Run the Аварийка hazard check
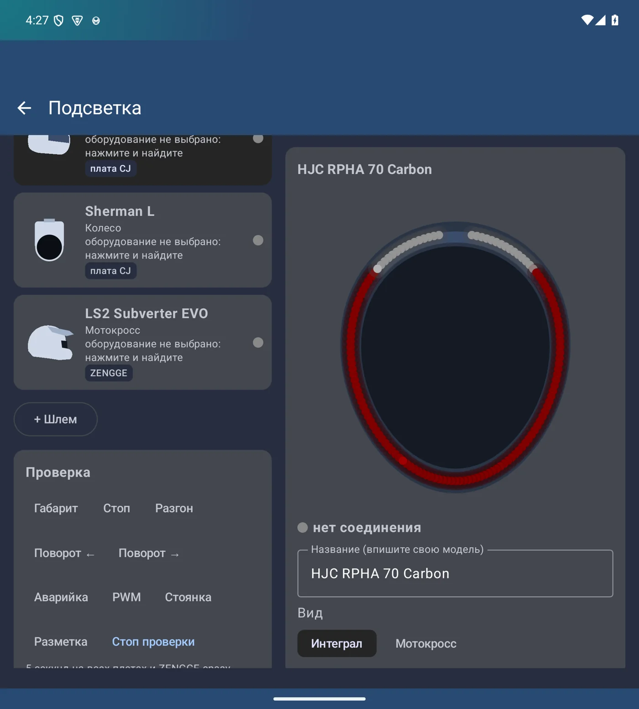 coord(61,597)
